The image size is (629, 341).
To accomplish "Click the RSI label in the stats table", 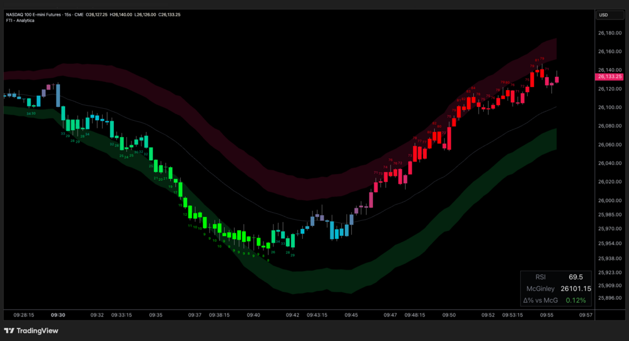I will [540, 277].
